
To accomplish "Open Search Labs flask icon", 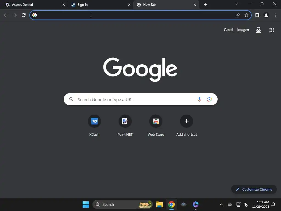I will [258, 30].
